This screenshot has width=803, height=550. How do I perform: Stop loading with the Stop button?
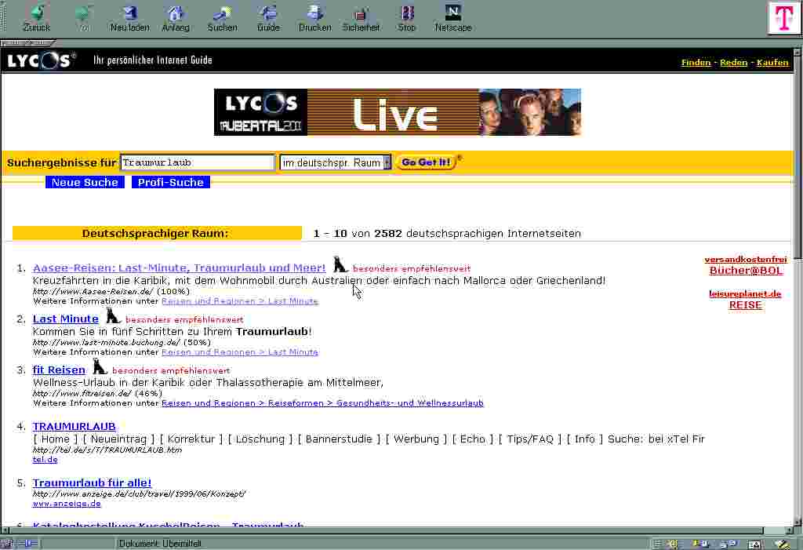coord(407,18)
